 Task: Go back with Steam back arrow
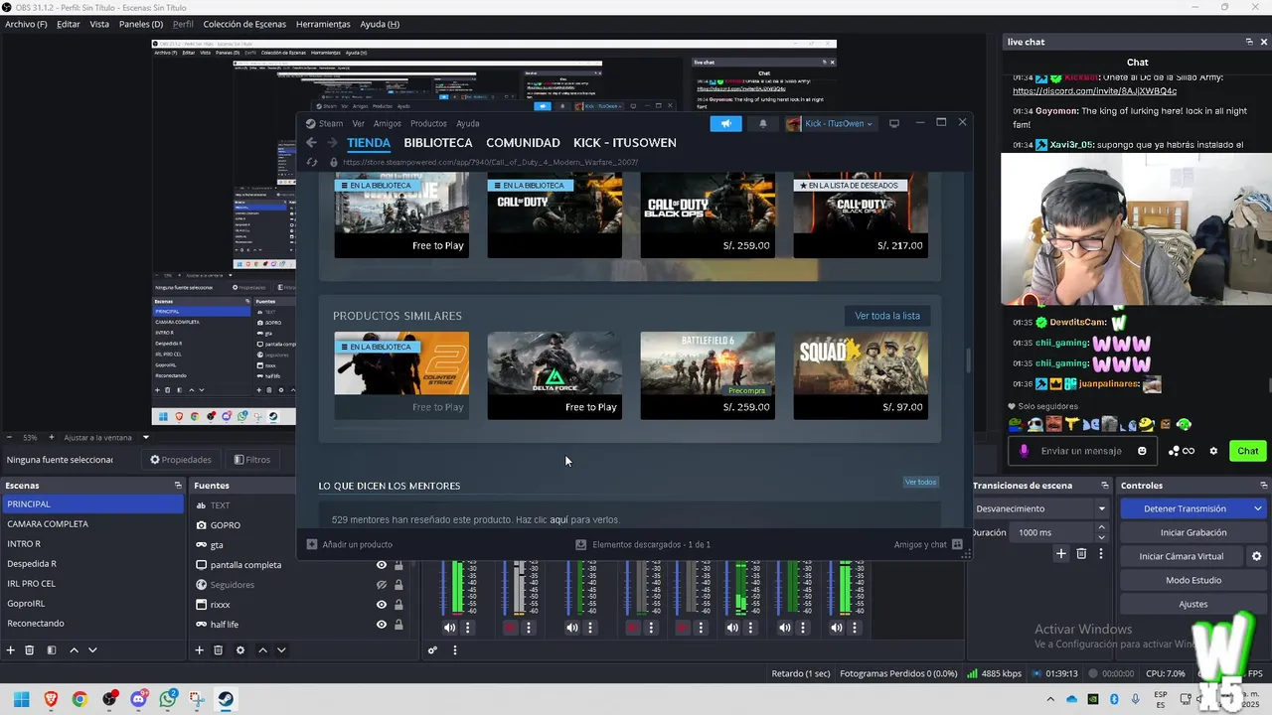coord(311,143)
